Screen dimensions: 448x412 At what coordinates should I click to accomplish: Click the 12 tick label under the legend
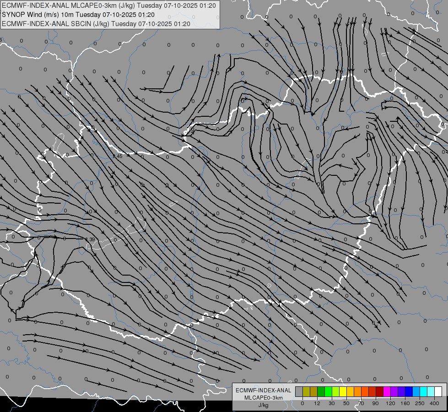tap(317, 403)
